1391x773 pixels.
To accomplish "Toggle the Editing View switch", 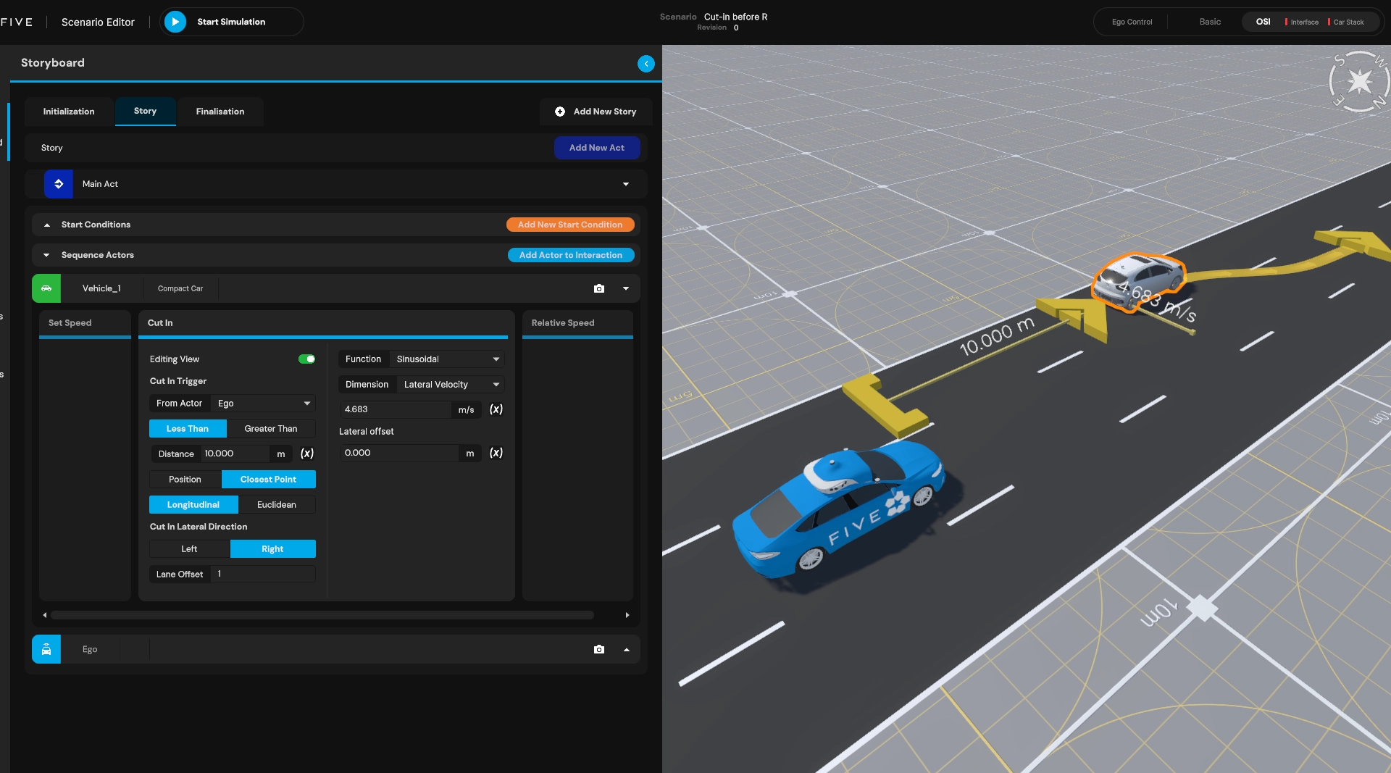I will coord(306,359).
